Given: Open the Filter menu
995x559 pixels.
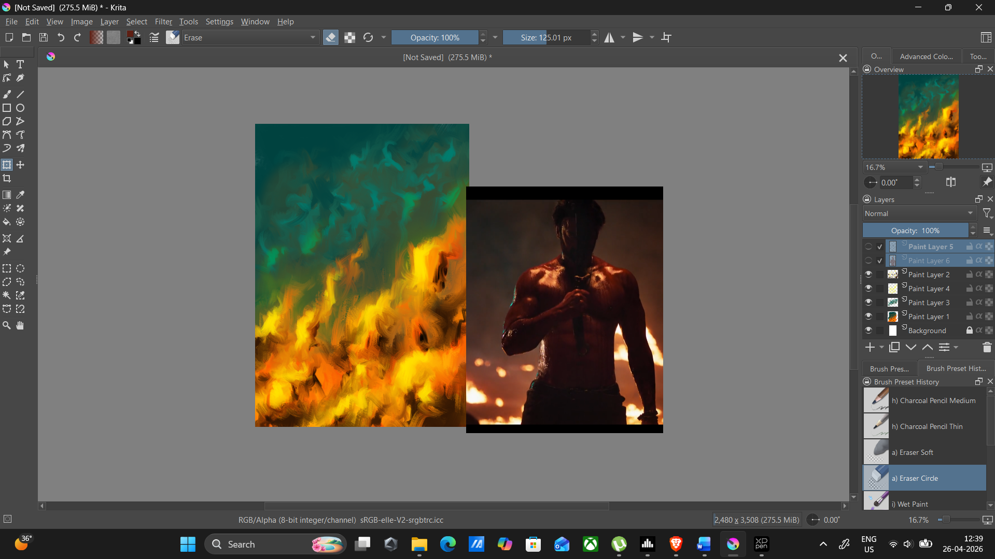Looking at the screenshot, I should (163, 22).
